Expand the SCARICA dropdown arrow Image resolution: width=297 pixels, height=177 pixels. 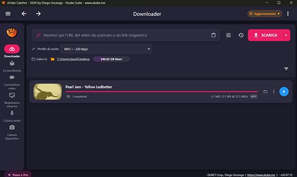286,35
